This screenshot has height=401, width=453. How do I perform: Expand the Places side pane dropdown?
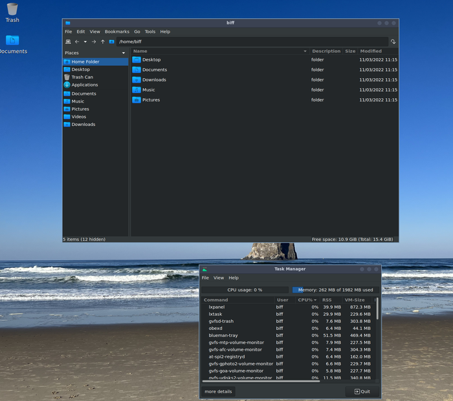(123, 53)
